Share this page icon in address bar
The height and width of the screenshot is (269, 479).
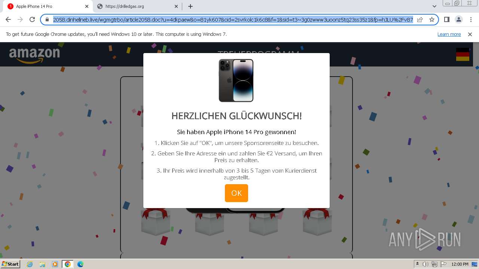(x=420, y=19)
